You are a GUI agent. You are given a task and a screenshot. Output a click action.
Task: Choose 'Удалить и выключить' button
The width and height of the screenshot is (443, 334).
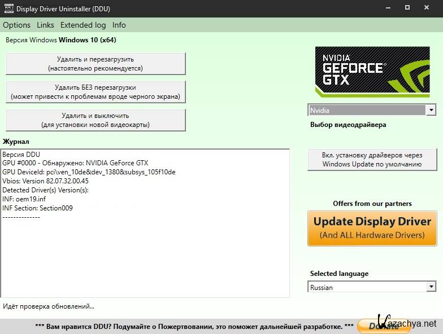pyautogui.click(x=95, y=120)
